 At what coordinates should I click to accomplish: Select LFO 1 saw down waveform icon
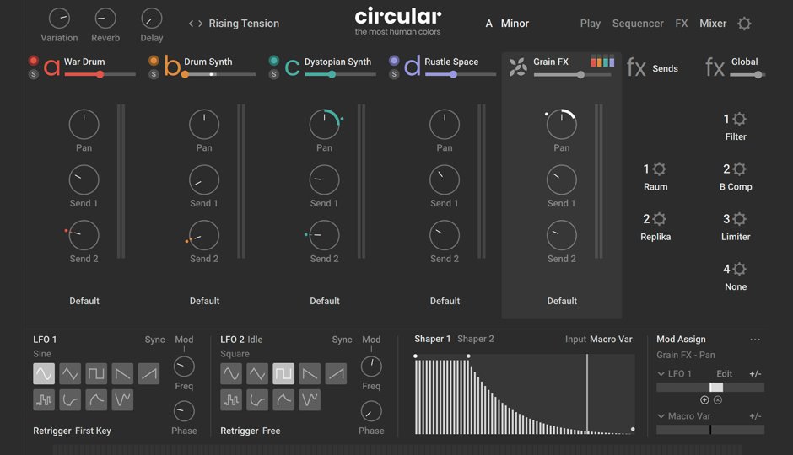click(x=122, y=374)
